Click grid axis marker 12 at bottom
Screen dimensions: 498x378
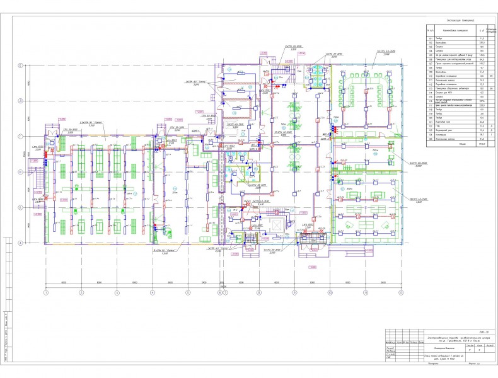[402, 292]
